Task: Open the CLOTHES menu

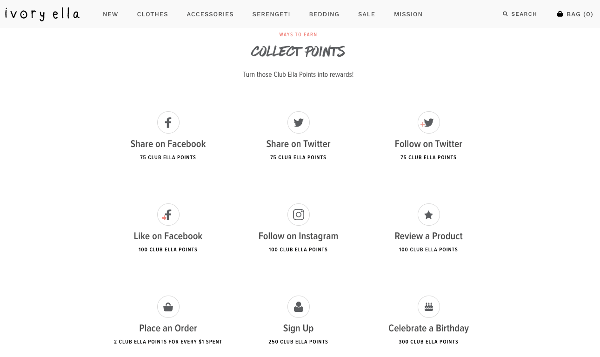Action: point(153,14)
